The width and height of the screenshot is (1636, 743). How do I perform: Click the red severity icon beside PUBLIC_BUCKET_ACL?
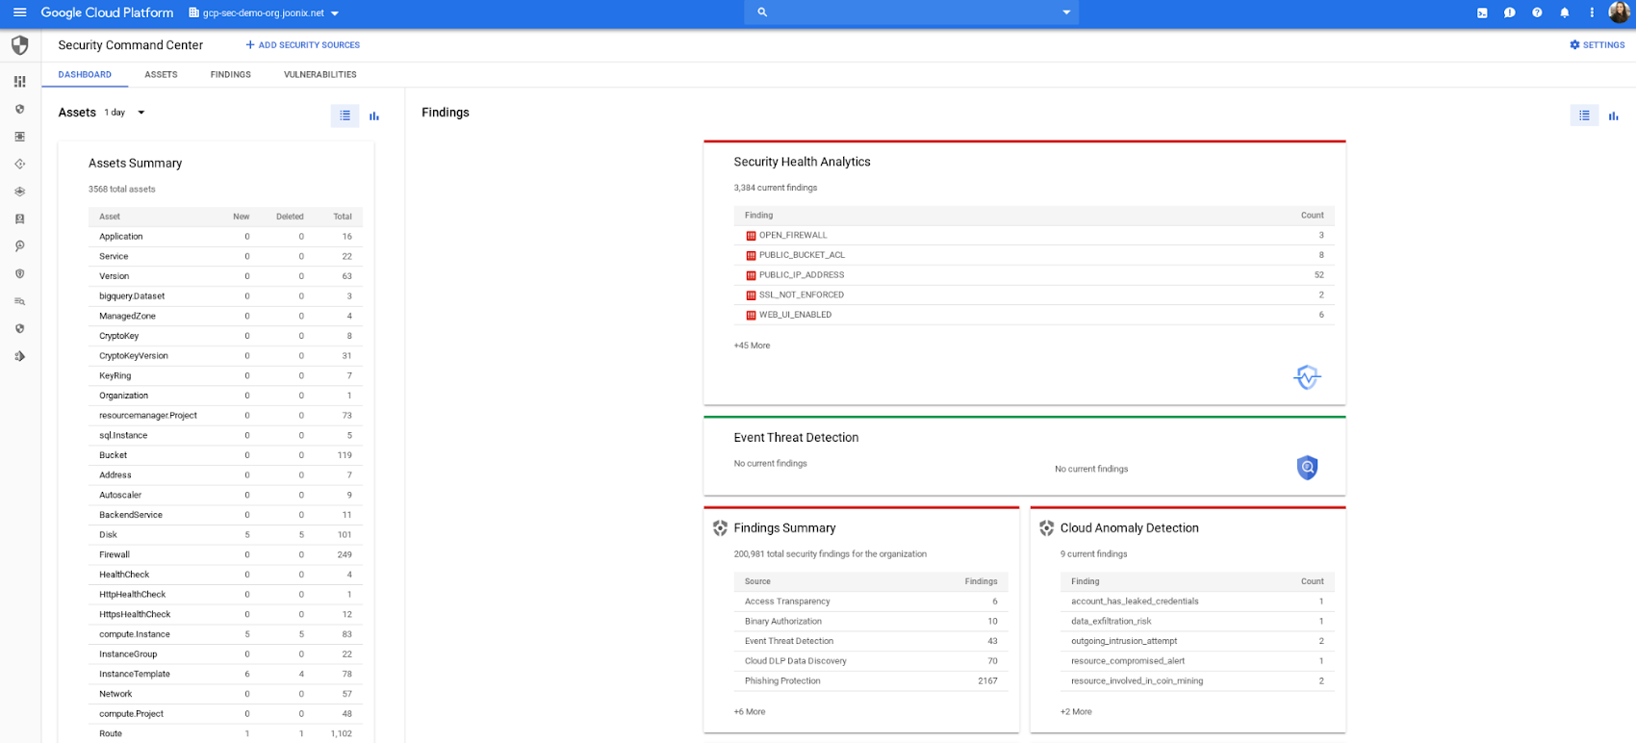(x=751, y=255)
